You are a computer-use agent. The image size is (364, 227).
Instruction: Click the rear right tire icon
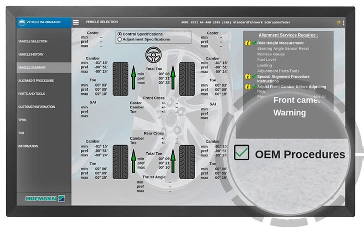point(187,162)
